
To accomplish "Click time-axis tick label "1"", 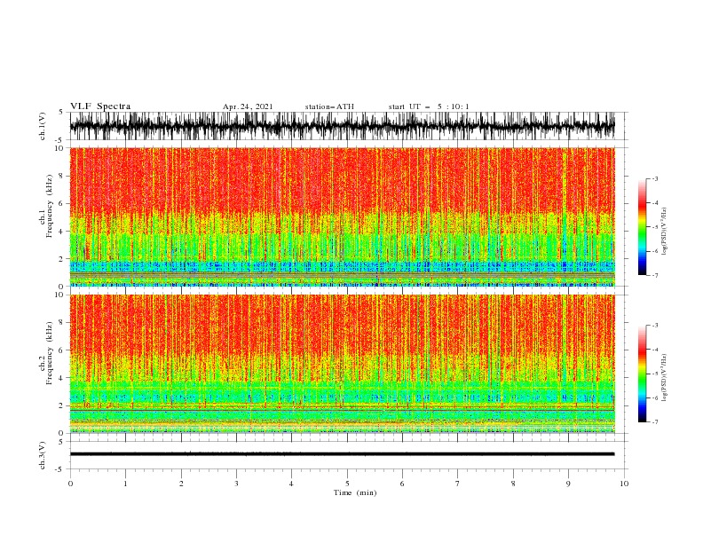I will click(125, 484).
